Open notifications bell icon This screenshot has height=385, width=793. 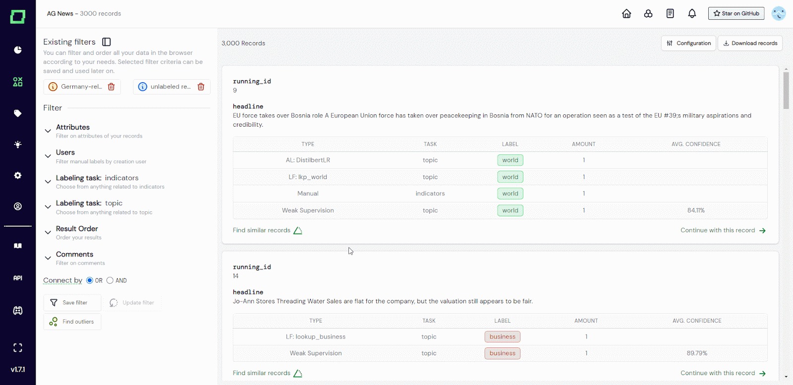pyautogui.click(x=692, y=14)
